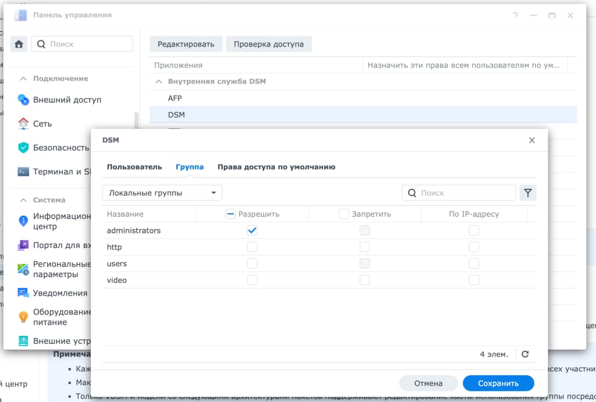Viewport: 596px width, 402px height.
Task: Open Права доступа по умолчанию tab
Action: [x=276, y=167]
